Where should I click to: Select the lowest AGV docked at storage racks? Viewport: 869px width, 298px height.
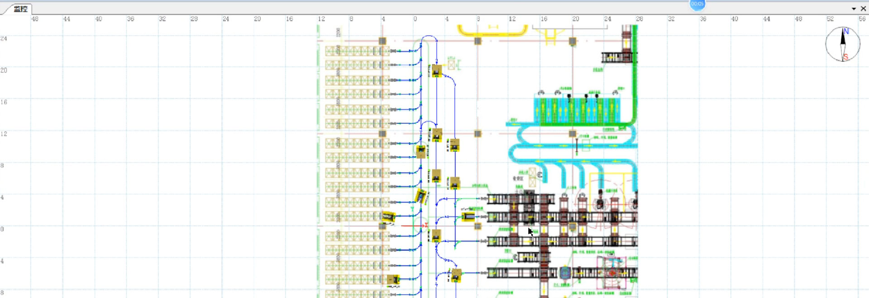pyautogui.click(x=393, y=279)
